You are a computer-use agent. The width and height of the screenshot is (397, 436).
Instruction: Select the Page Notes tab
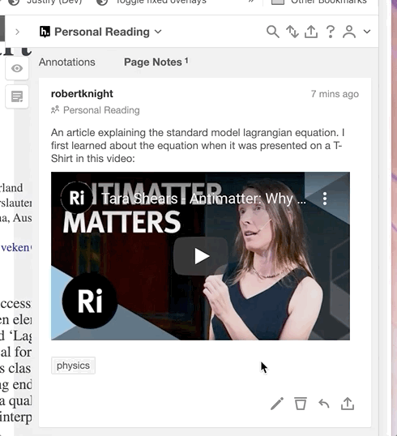[156, 62]
